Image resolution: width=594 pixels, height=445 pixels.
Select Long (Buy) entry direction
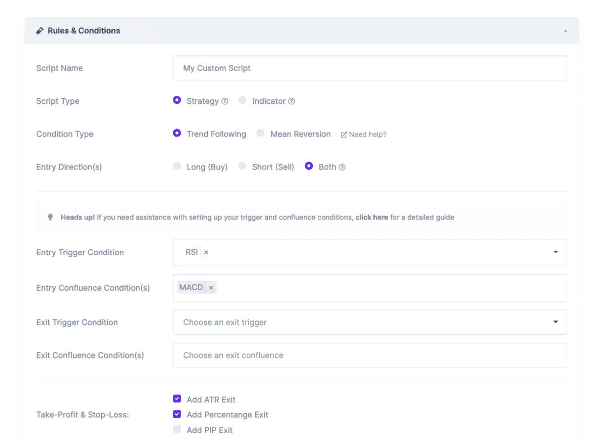click(177, 166)
